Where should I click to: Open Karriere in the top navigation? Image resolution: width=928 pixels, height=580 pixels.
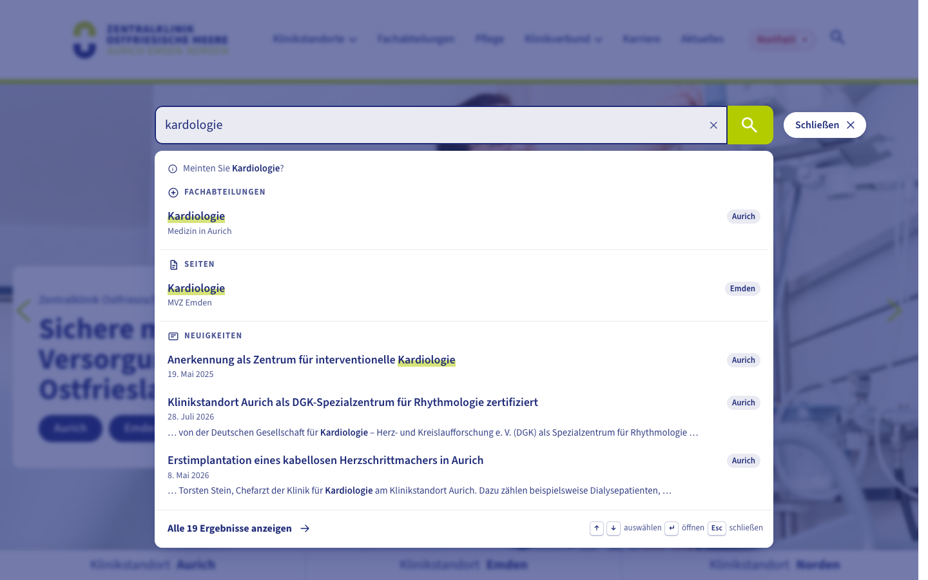click(x=641, y=39)
